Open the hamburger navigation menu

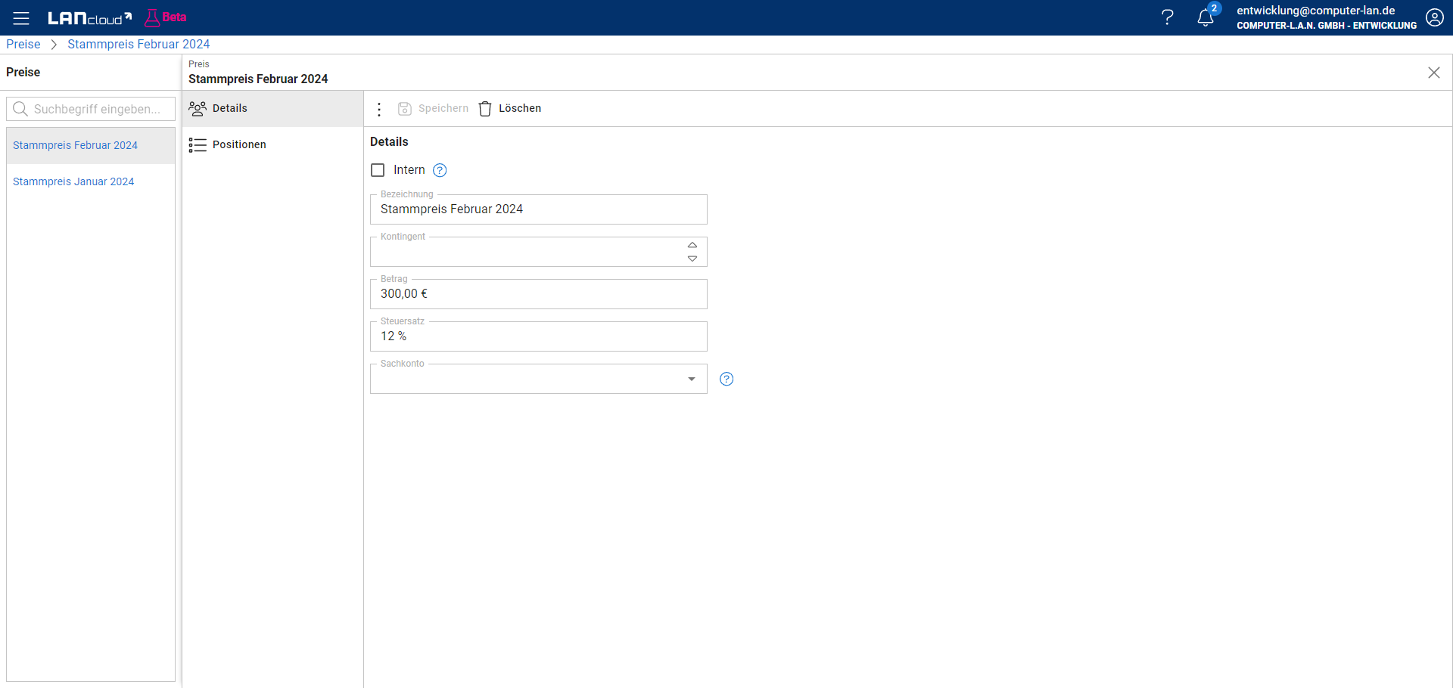pyautogui.click(x=21, y=18)
